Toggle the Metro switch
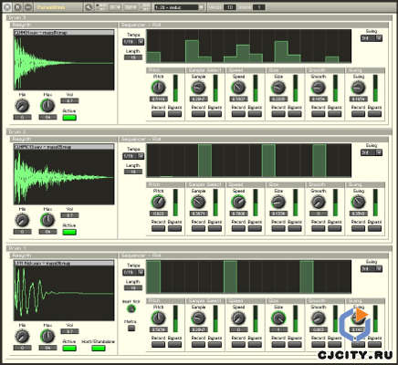Viewport: 398px width, 365px height. 131,328
